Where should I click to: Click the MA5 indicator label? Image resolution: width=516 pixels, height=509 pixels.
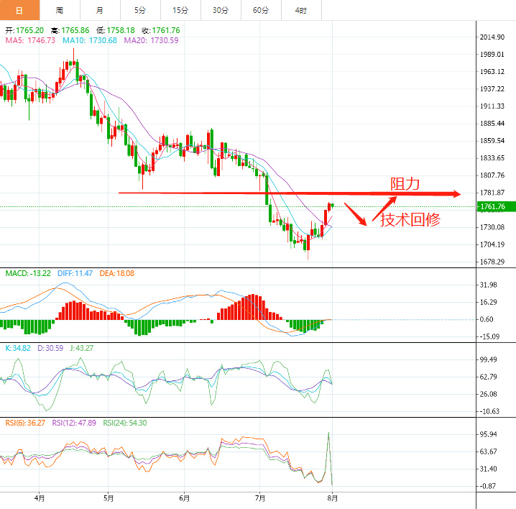[30, 41]
